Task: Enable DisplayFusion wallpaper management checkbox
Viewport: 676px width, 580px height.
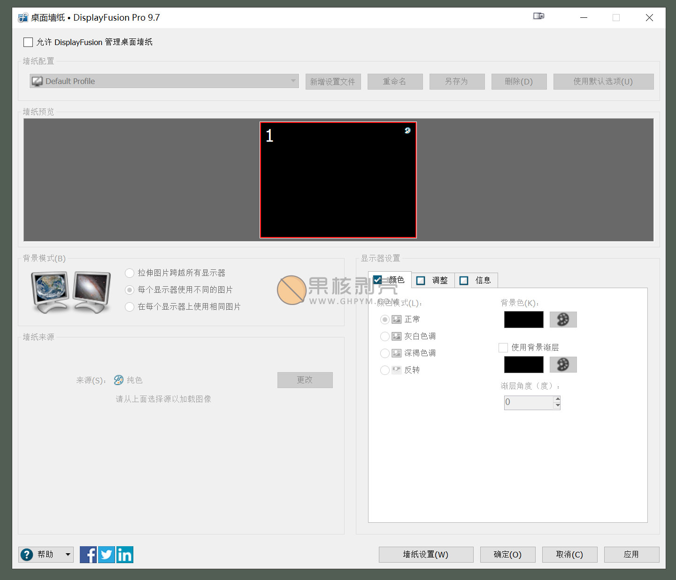Action: [28, 42]
